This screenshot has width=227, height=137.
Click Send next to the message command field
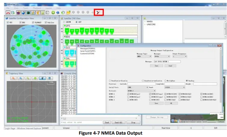(x=170, y=66)
